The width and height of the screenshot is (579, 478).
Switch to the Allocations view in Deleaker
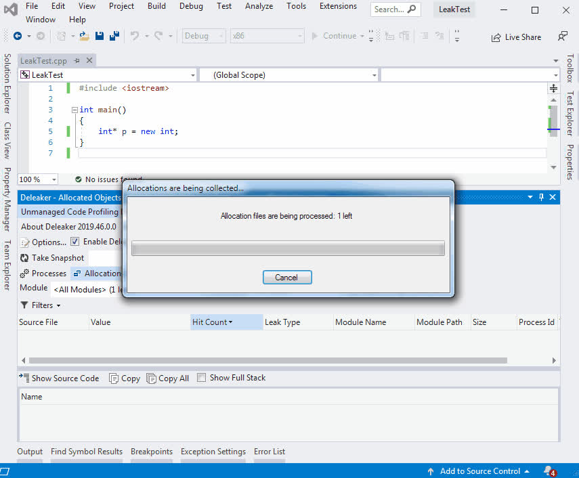102,273
